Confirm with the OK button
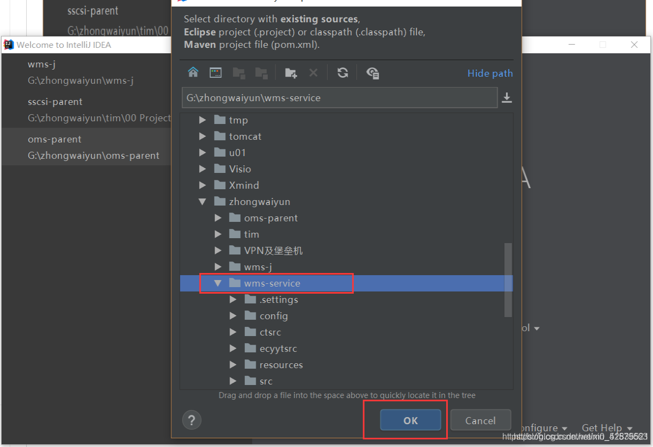The width and height of the screenshot is (653, 447). pos(410,420)
